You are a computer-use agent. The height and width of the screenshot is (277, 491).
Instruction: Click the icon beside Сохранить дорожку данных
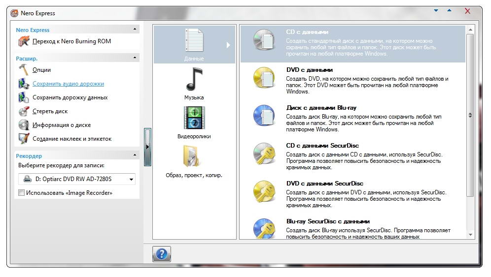click(x=24, y=97)
